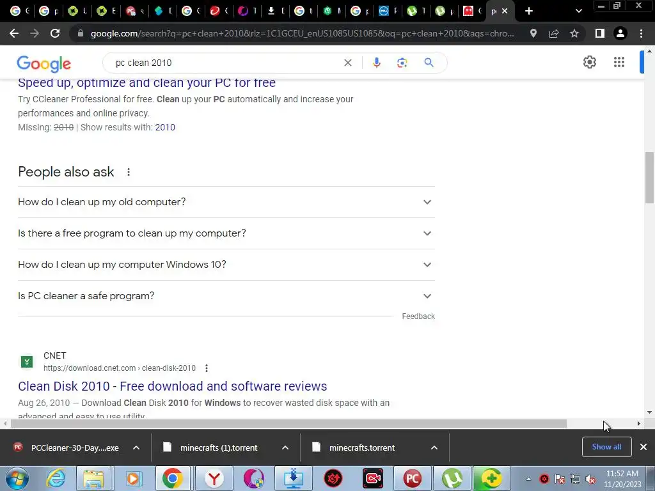The width and height of the screenshot is (655, 491).
Task: Open Chrome side panel
Action: pyautogui.click(x=600, y=33)
